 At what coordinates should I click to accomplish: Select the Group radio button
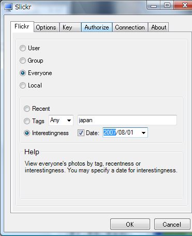[x=23, y=61]
